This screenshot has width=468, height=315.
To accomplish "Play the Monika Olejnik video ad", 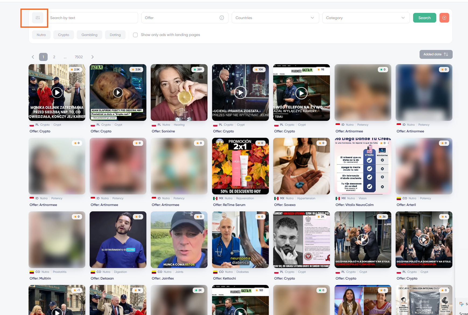I will (57, 92).
